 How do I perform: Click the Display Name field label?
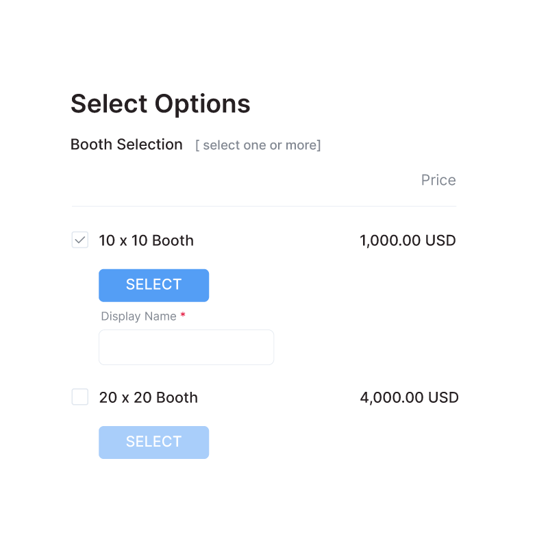pos(139,316)
